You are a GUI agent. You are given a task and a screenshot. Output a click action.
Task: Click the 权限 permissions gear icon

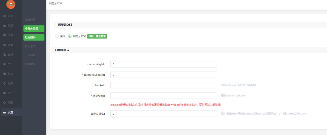click(4, 103)
